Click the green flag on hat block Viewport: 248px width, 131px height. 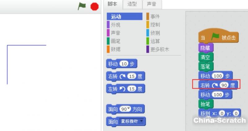click(215, 37)
